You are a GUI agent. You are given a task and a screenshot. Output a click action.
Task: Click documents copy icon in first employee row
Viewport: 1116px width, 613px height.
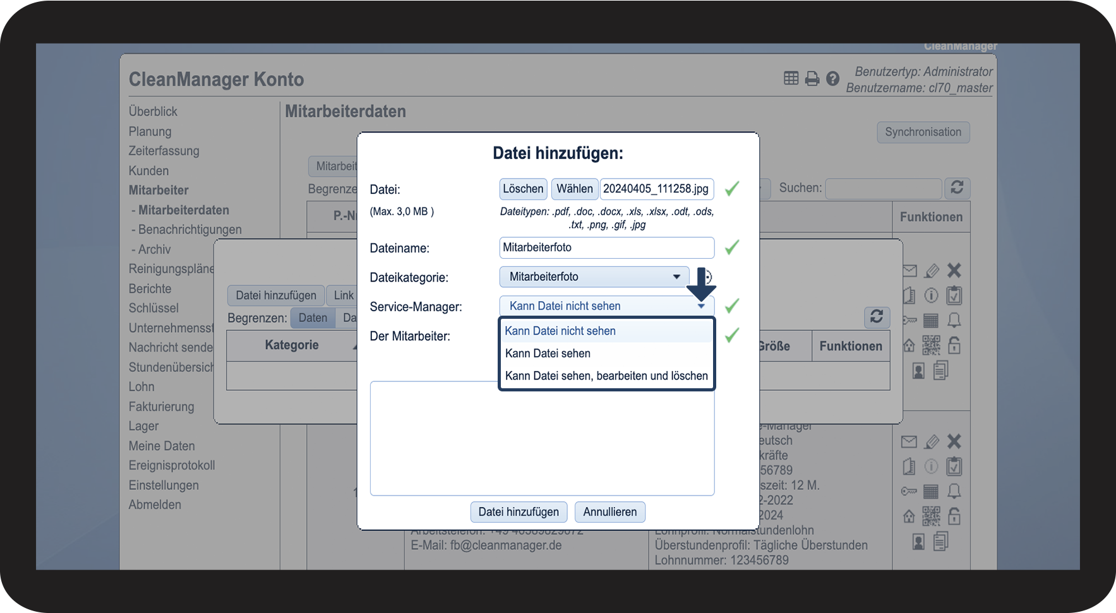941,370
